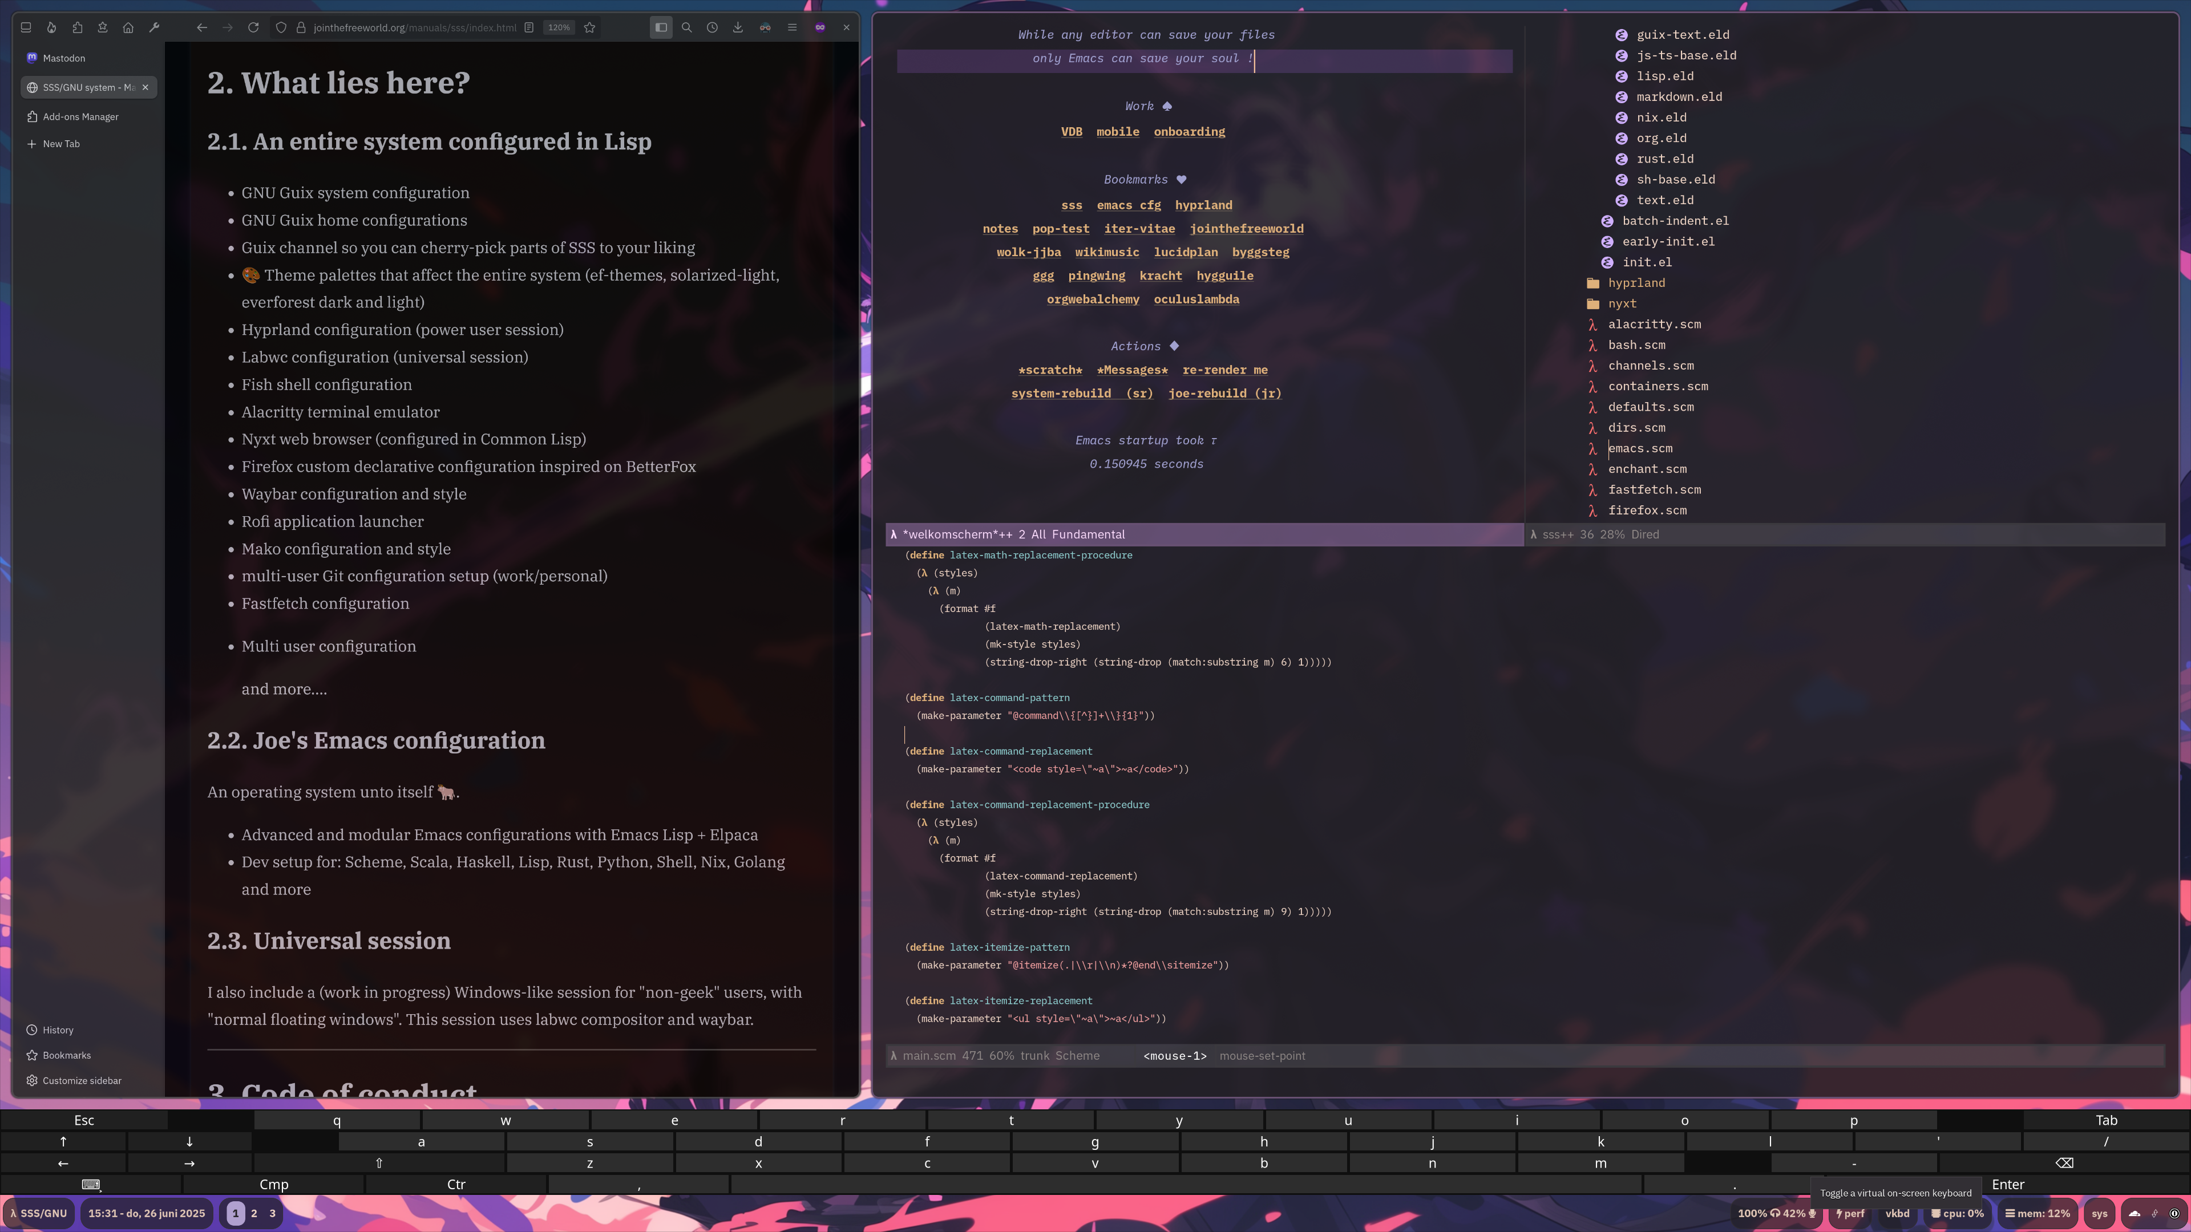This screenshot has width=2191, height=1232.
Task: Open the hyprland folder in Dired
Action: click(x=1636, y=282)
